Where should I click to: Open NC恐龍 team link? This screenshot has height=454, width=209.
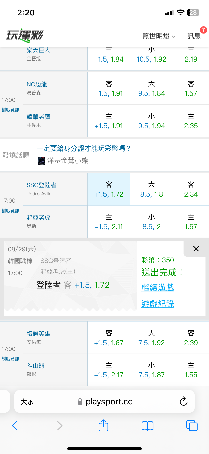point(37,84)
